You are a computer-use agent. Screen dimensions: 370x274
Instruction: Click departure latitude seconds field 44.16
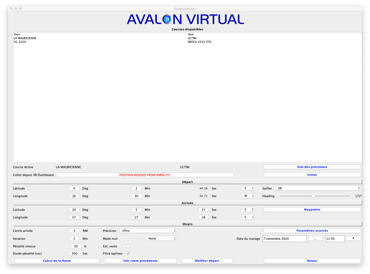coord(203,188)
